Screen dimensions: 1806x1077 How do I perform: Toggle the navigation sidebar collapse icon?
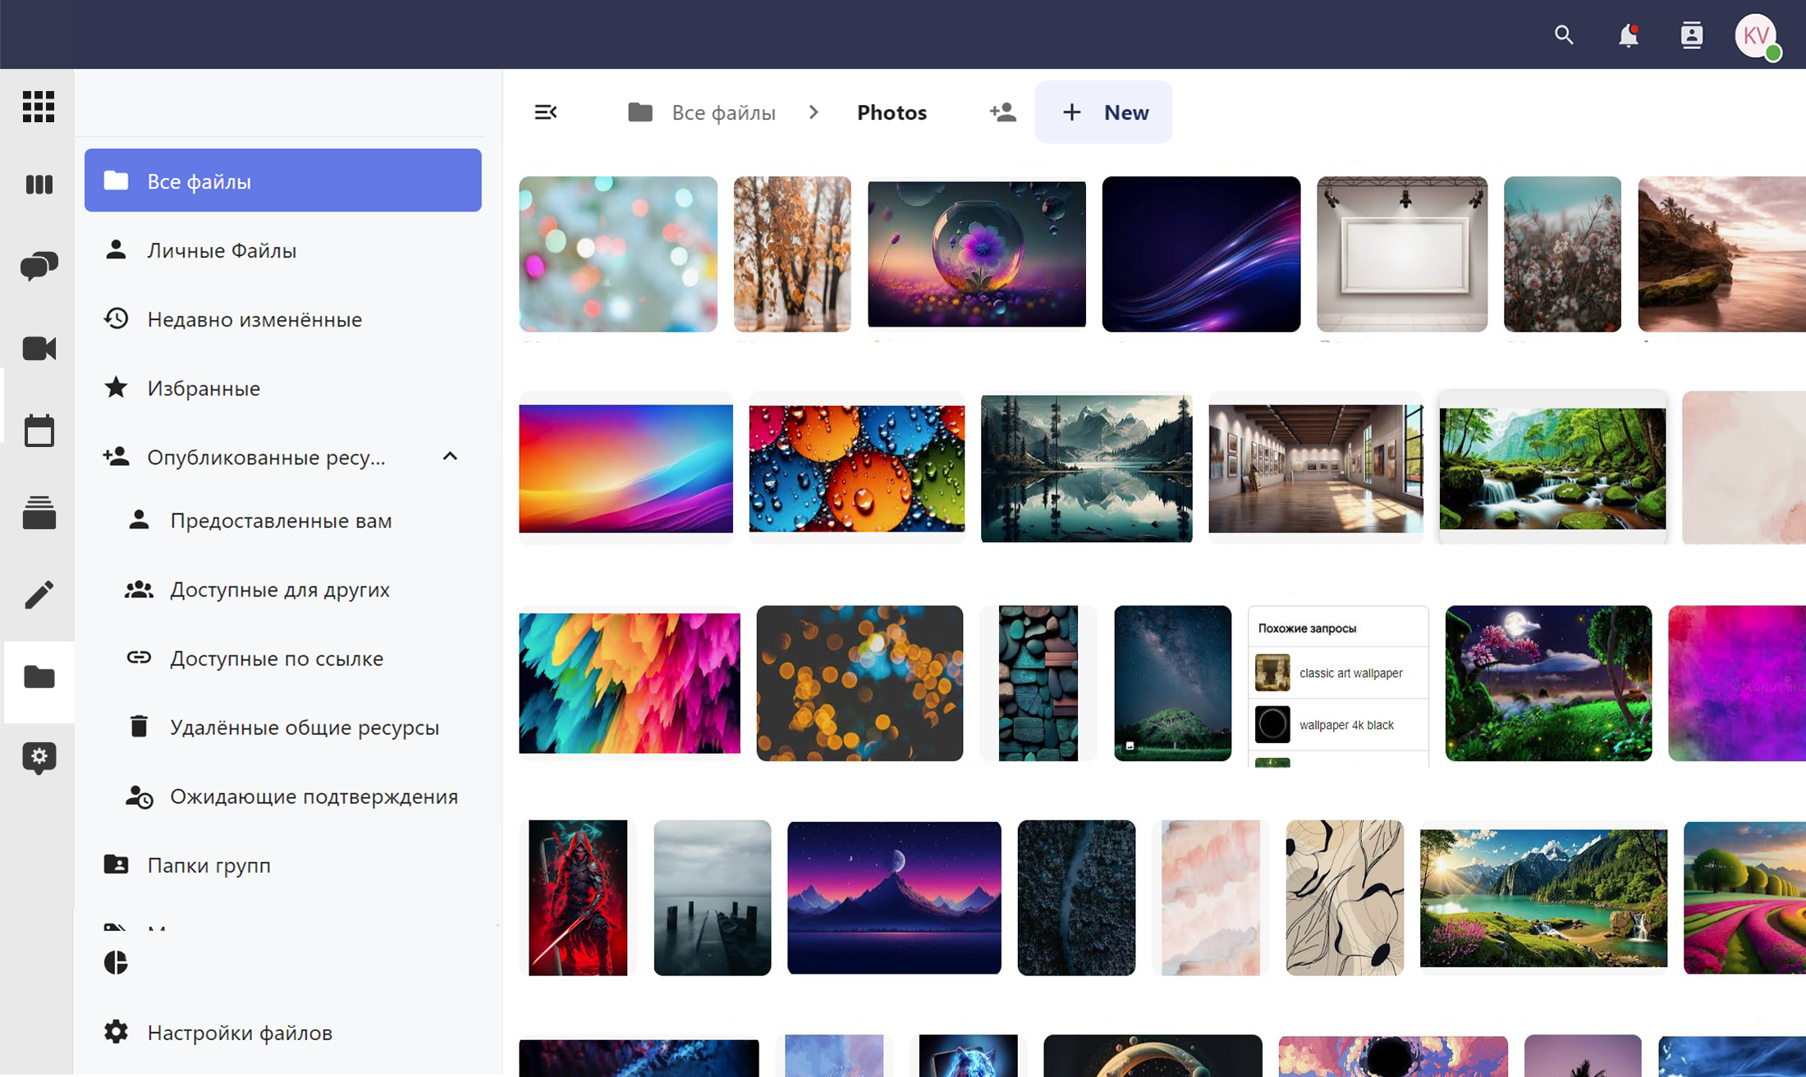(x=546, y=112)
